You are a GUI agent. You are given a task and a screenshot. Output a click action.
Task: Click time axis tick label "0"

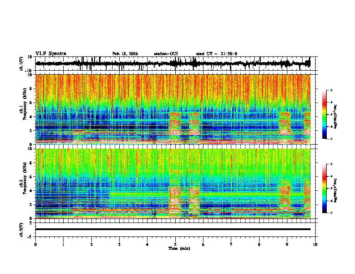(35, 244)
